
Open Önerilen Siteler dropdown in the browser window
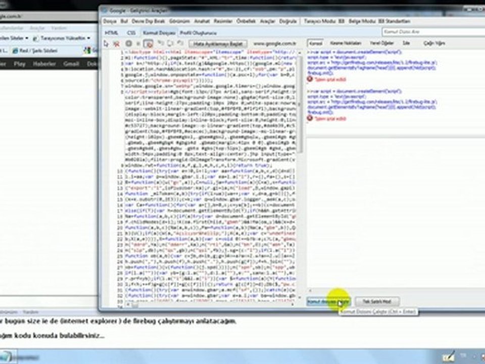[15, 38]
